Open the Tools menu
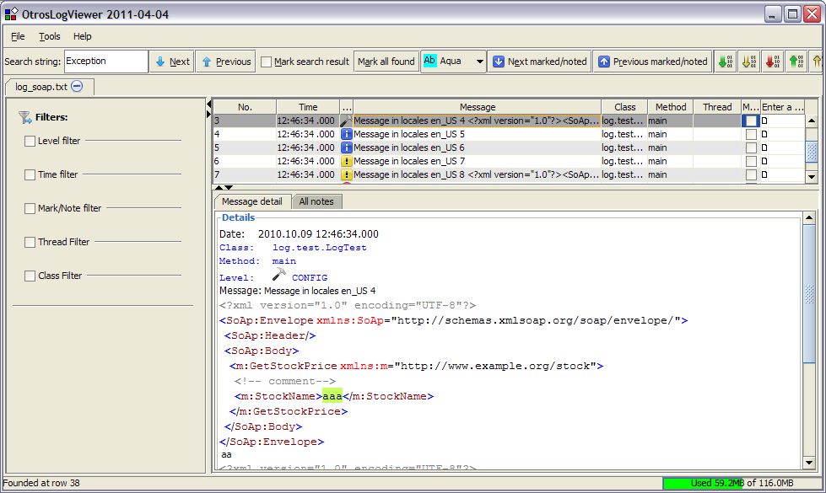 50,36
